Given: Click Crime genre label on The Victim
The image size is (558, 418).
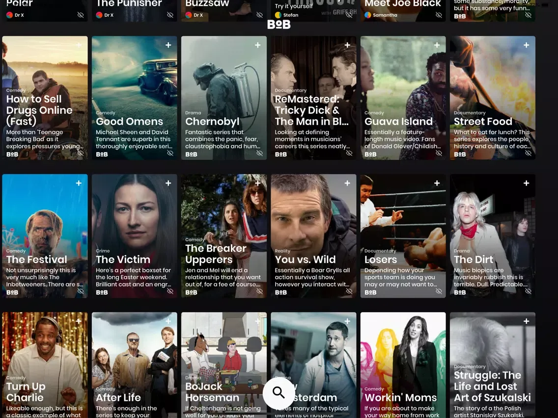Looking at the screenshot, I should point(103,251).
